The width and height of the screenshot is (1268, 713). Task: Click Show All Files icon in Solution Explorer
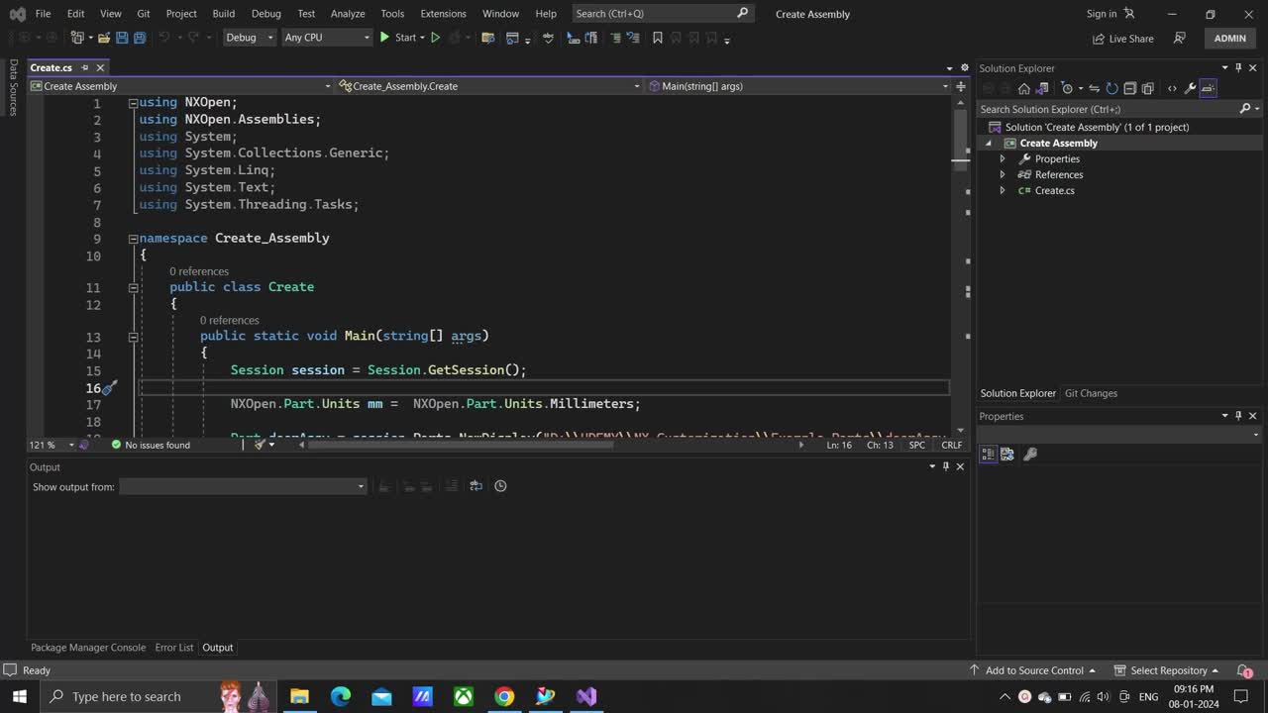[1147, 88]
